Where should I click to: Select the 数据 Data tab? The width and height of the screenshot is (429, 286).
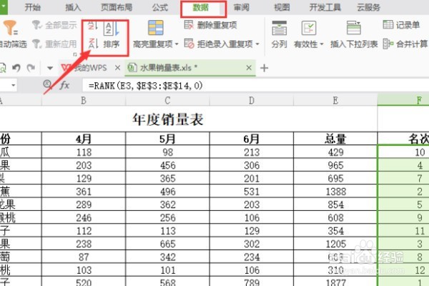[x=200, y=8]
